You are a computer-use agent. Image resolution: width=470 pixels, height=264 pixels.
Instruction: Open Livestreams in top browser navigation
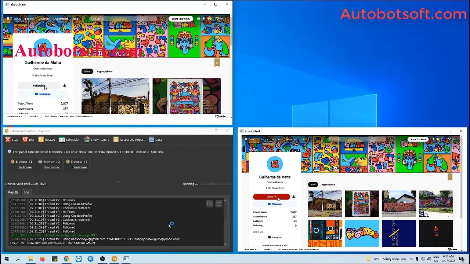(61, 19)
